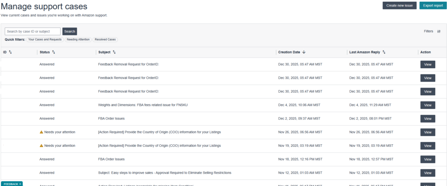Open Dec 2 FBA Order Issues subject link
This screenshot has height=186, width=447.
pos(111,119)
